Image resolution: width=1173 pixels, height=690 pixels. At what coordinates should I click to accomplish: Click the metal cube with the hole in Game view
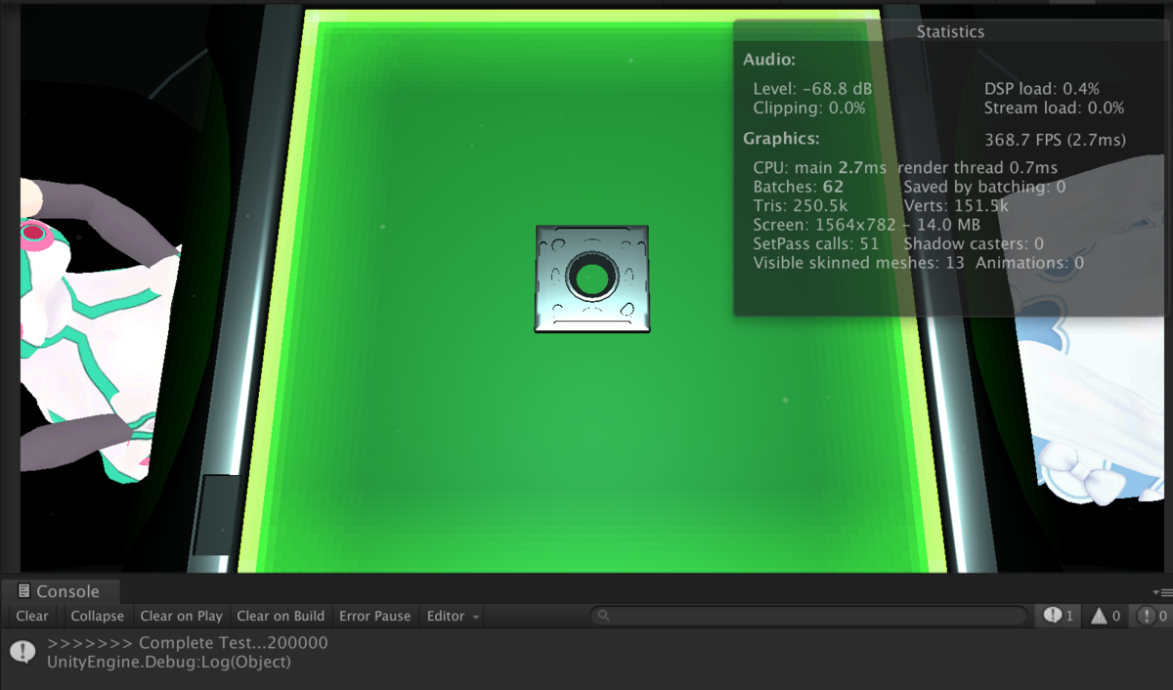(x=592, y=279)
